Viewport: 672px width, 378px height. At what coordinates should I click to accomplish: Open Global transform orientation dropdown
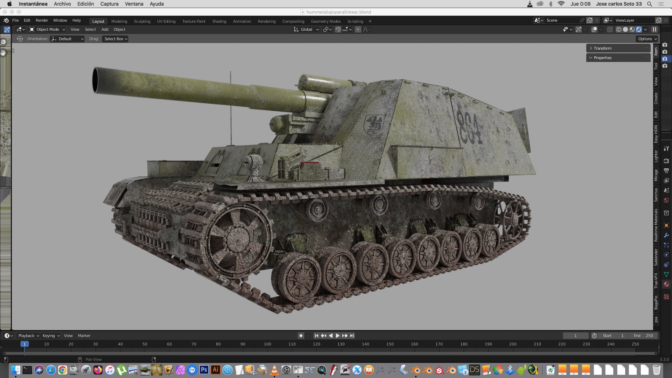306,29
